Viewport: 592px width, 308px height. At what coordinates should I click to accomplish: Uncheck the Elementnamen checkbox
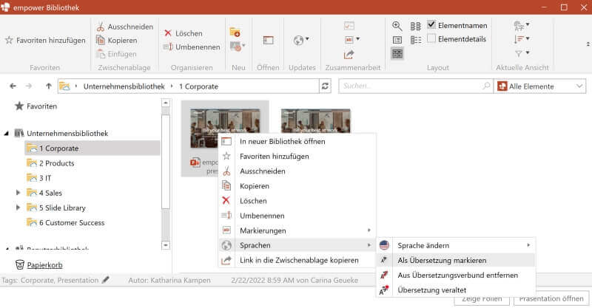432,24
